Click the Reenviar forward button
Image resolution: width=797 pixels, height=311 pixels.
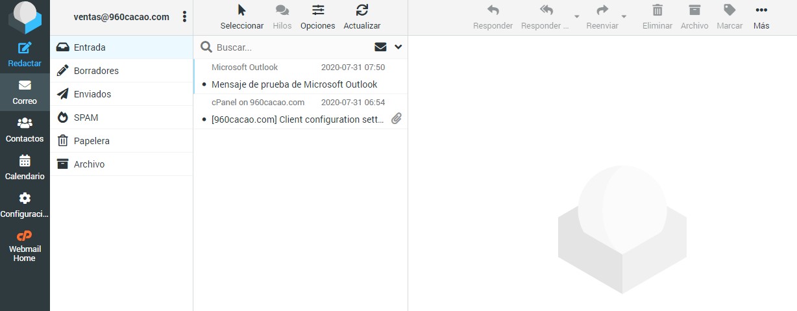(x=602, y=18)
